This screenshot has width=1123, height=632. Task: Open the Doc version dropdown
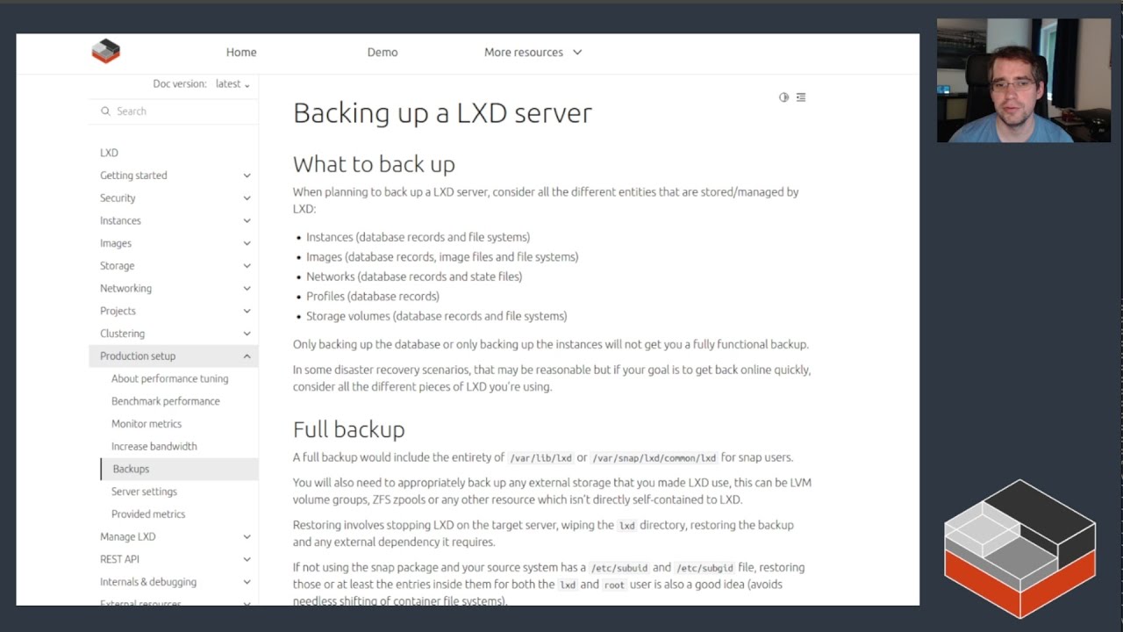tap(232, 84)
